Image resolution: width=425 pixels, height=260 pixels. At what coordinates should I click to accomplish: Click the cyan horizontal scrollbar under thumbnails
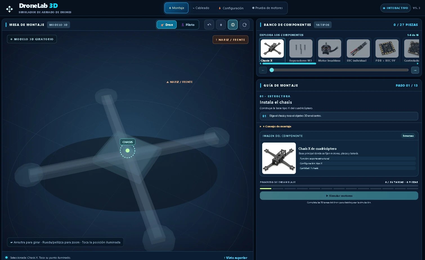click(289, 64)
